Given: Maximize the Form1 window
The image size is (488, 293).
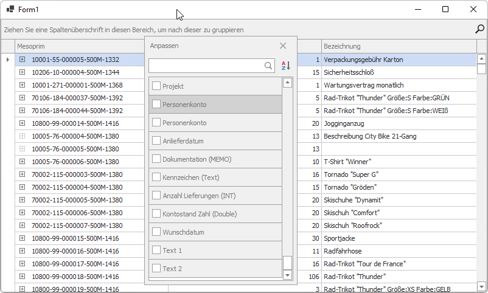Looking at the screenshot, I should tap(445, 9).
